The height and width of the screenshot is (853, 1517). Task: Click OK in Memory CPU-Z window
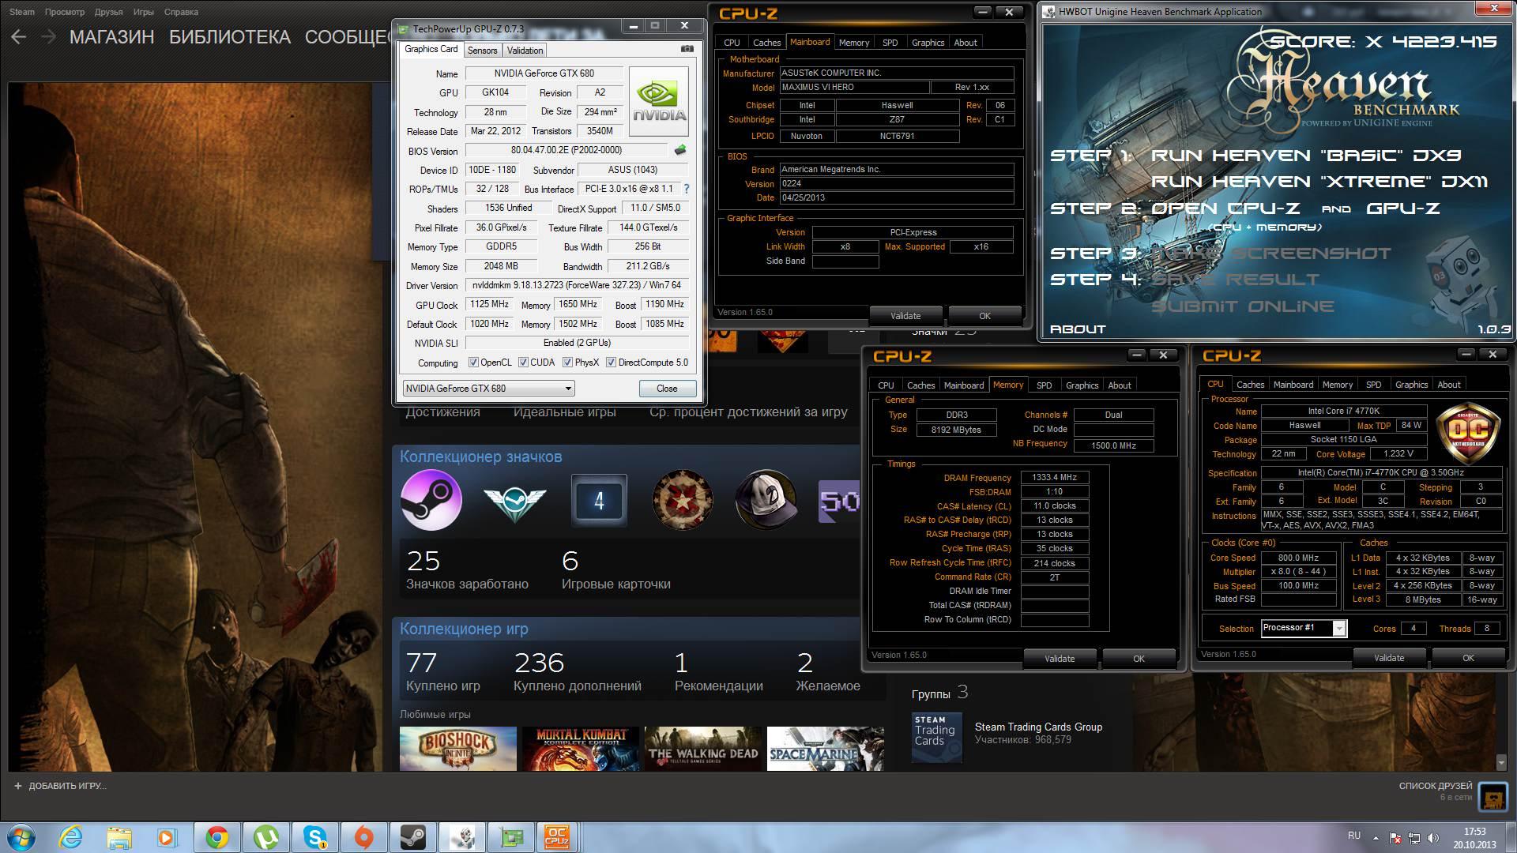(1139, 658)
